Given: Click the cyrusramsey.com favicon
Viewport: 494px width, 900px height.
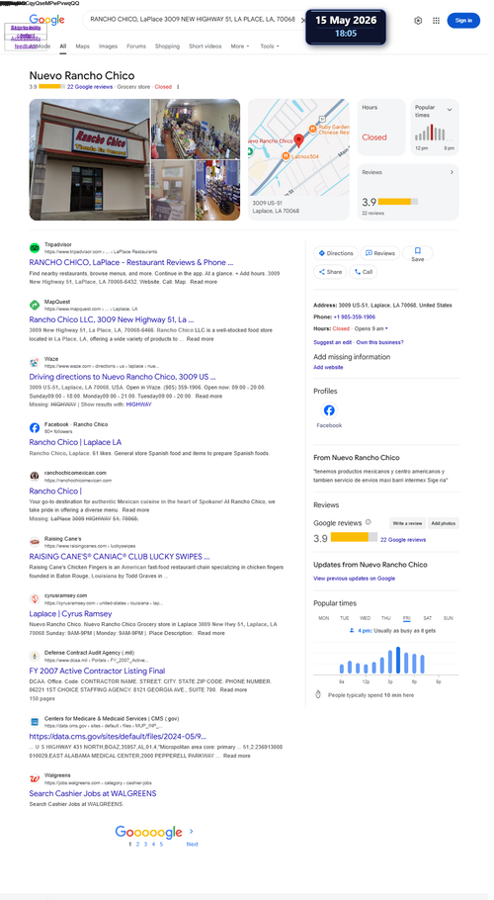Looking at the screenshot, I should (x=35, y=598).
